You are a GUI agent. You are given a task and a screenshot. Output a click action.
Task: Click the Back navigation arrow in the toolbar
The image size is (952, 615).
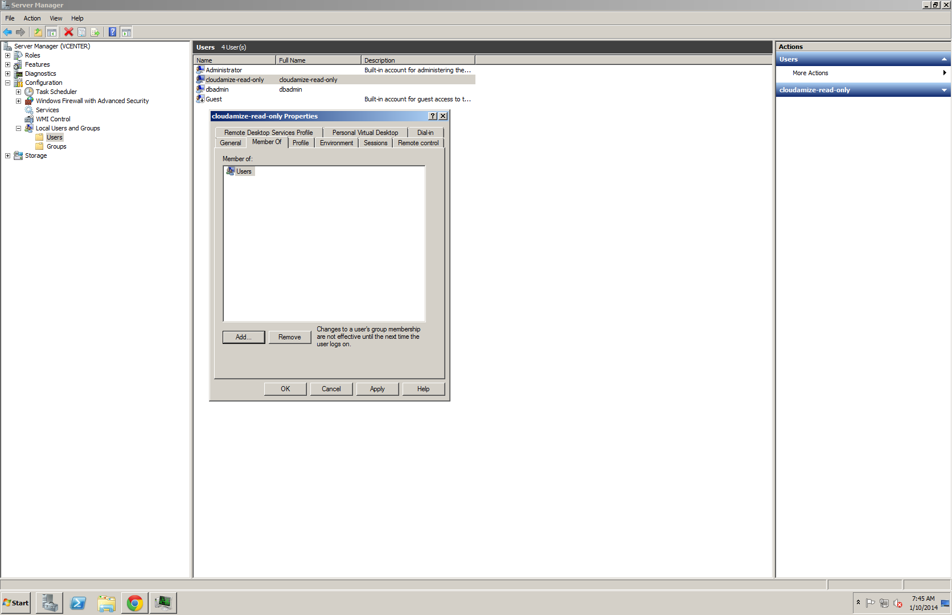[7, 32]
